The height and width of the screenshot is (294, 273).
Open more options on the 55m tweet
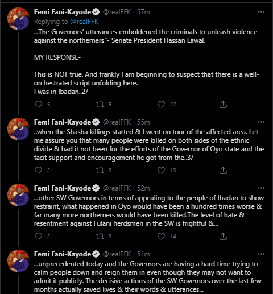[261, 122]
